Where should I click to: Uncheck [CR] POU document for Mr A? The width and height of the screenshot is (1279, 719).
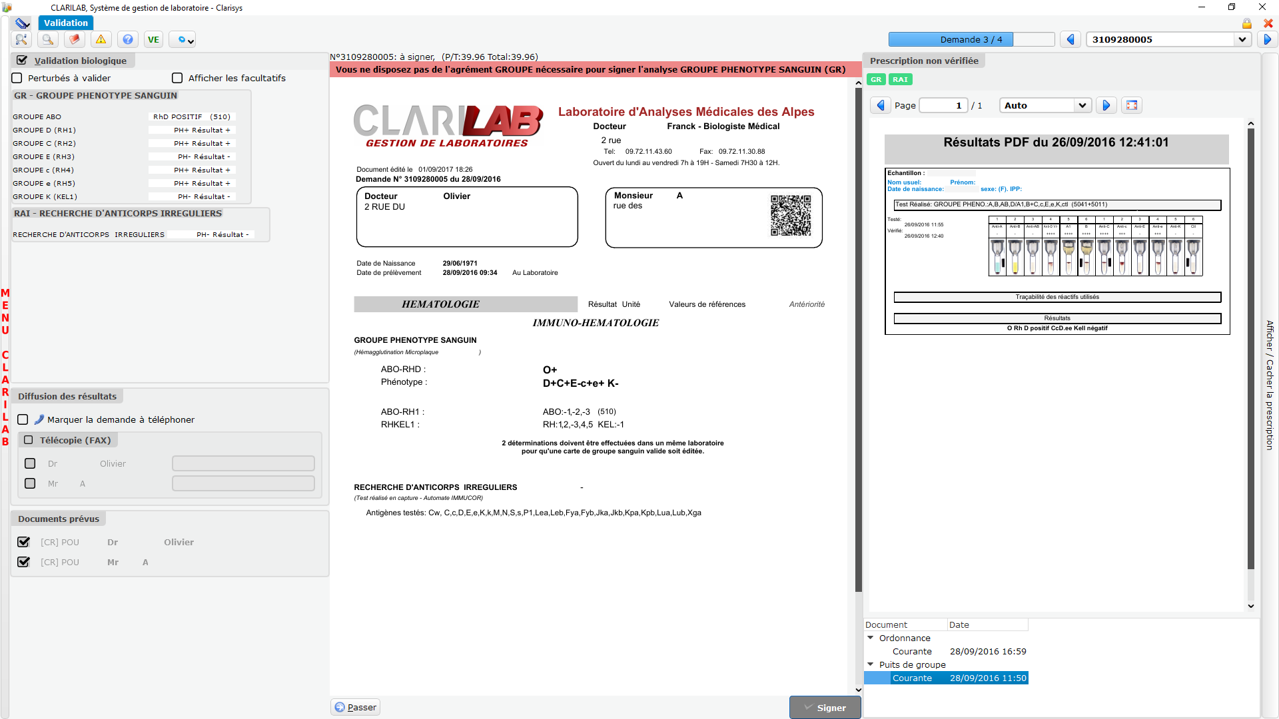tap(24, 562)
